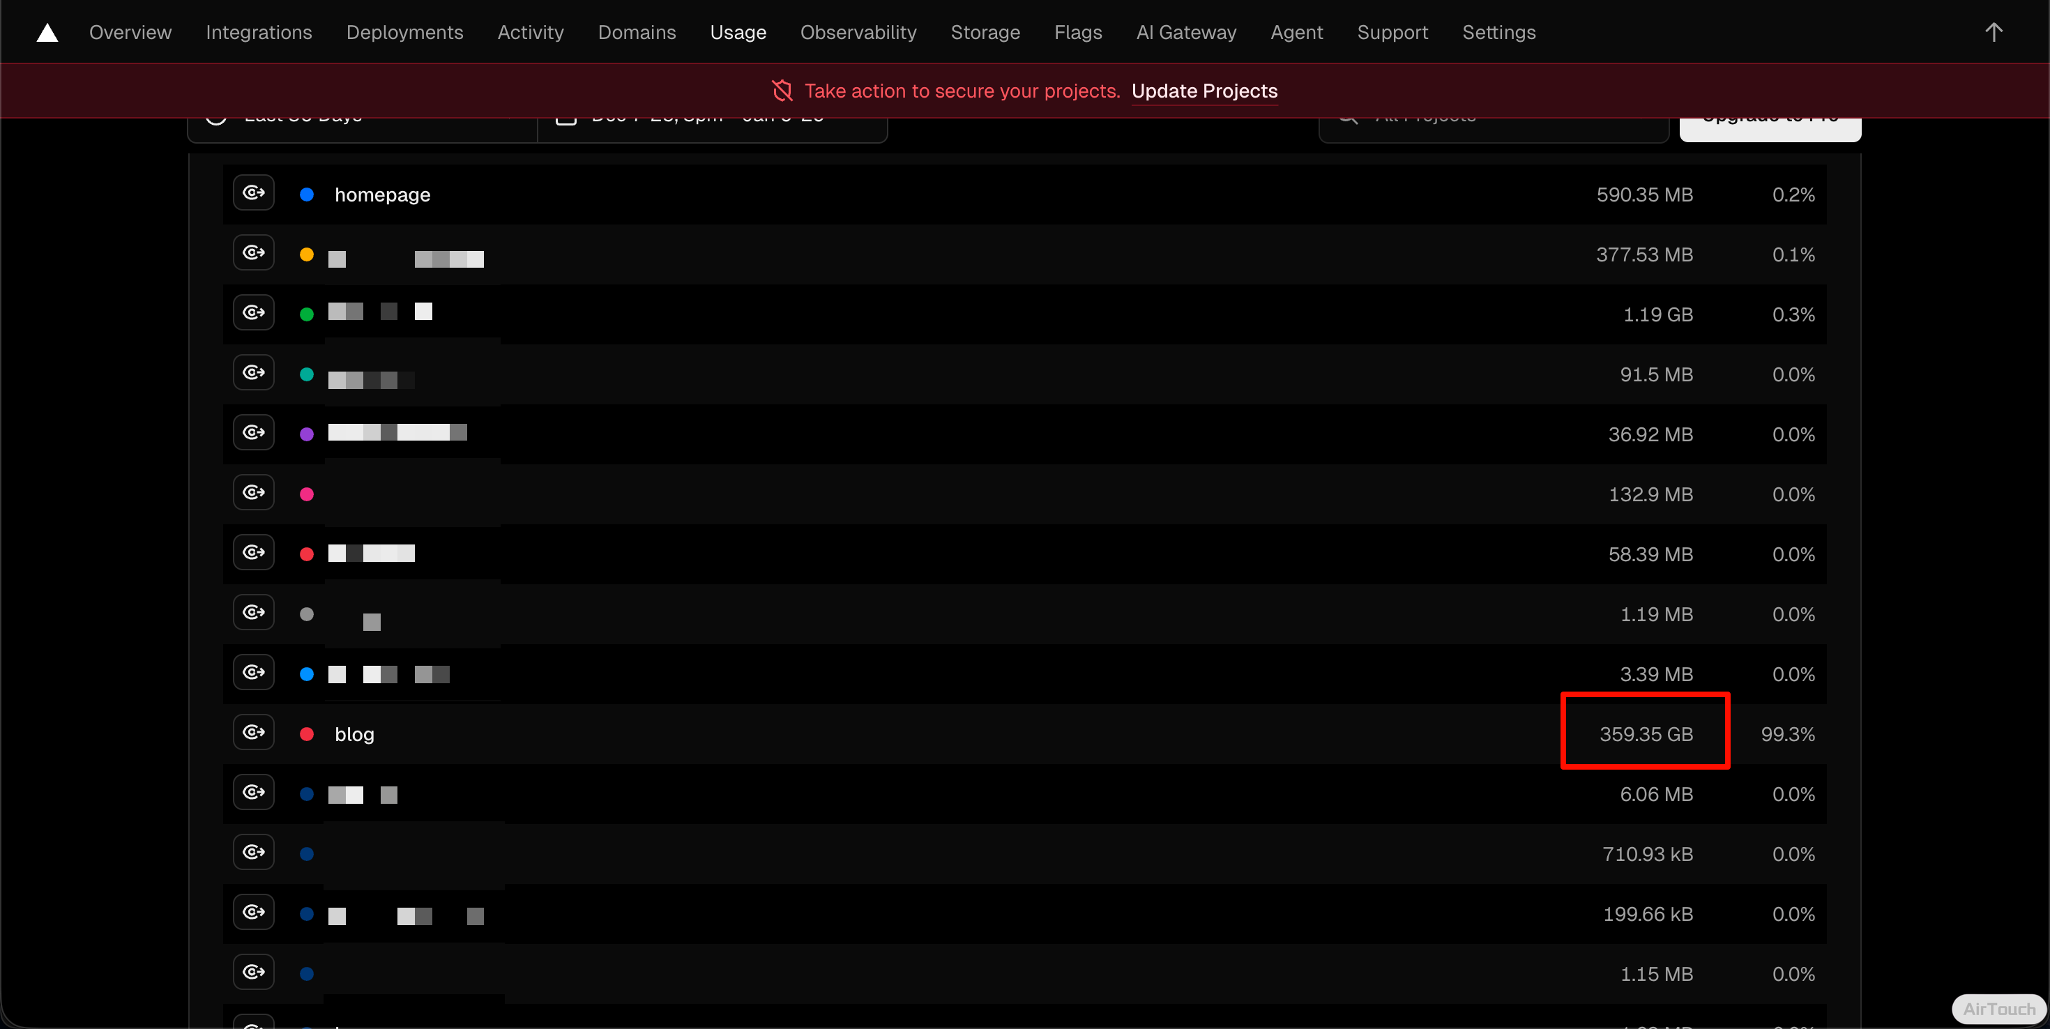This screenshot has height=1029, width=2050.
Task: Click focus icon on the 1.15 MB row
Action: pyautogui.click(x=253, y=972)
